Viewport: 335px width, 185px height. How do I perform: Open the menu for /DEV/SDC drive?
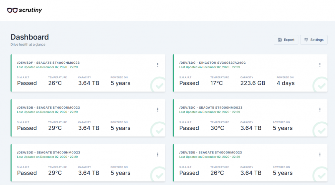[320, 110]
